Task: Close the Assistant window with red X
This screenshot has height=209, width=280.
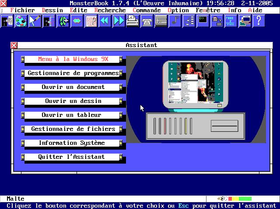Action: pos(14,45)
